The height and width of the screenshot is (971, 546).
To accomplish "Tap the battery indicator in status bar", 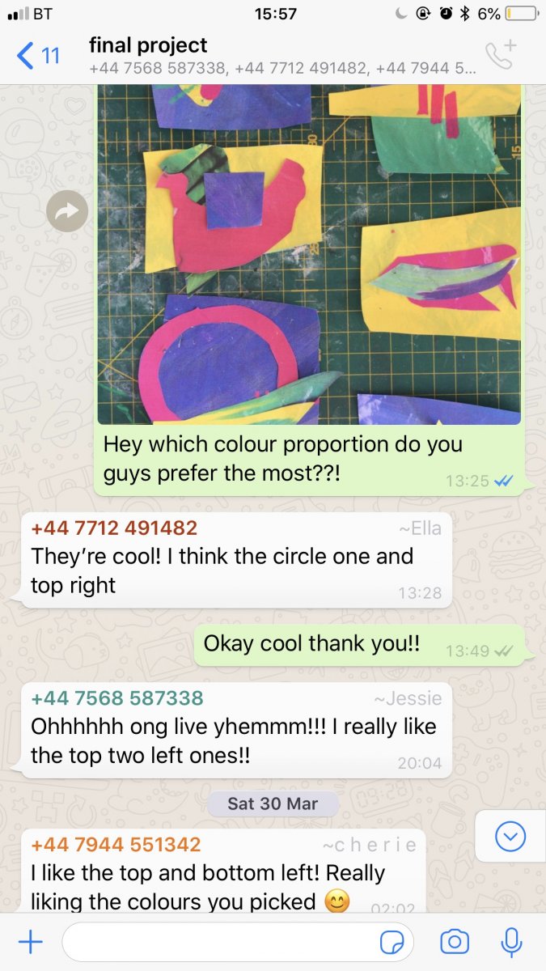I will 521,14.
